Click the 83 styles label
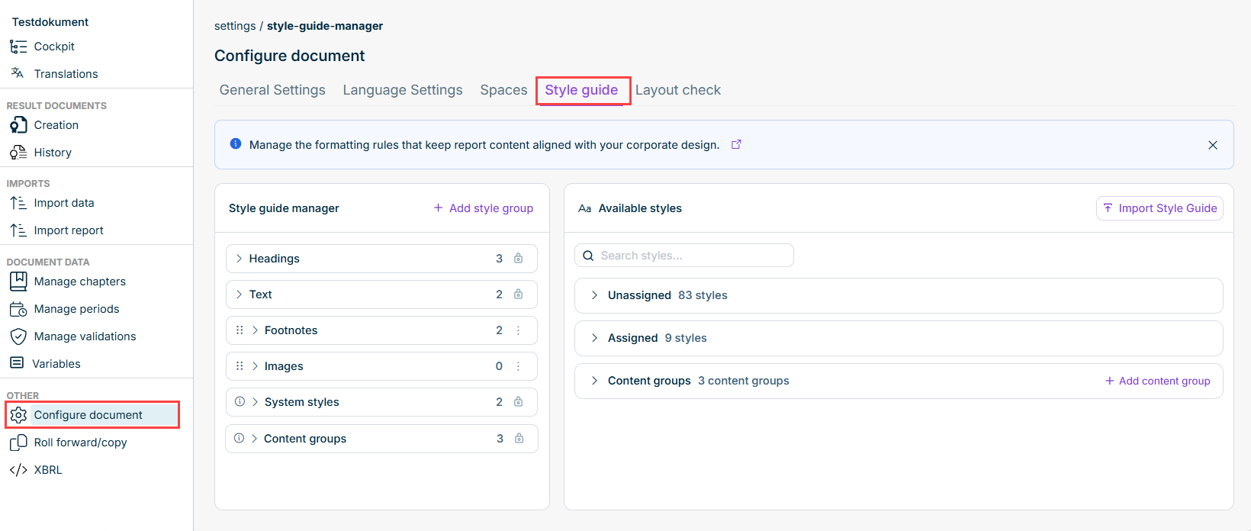 (703, 295)
